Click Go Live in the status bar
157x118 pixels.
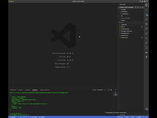tap(120, 117)
